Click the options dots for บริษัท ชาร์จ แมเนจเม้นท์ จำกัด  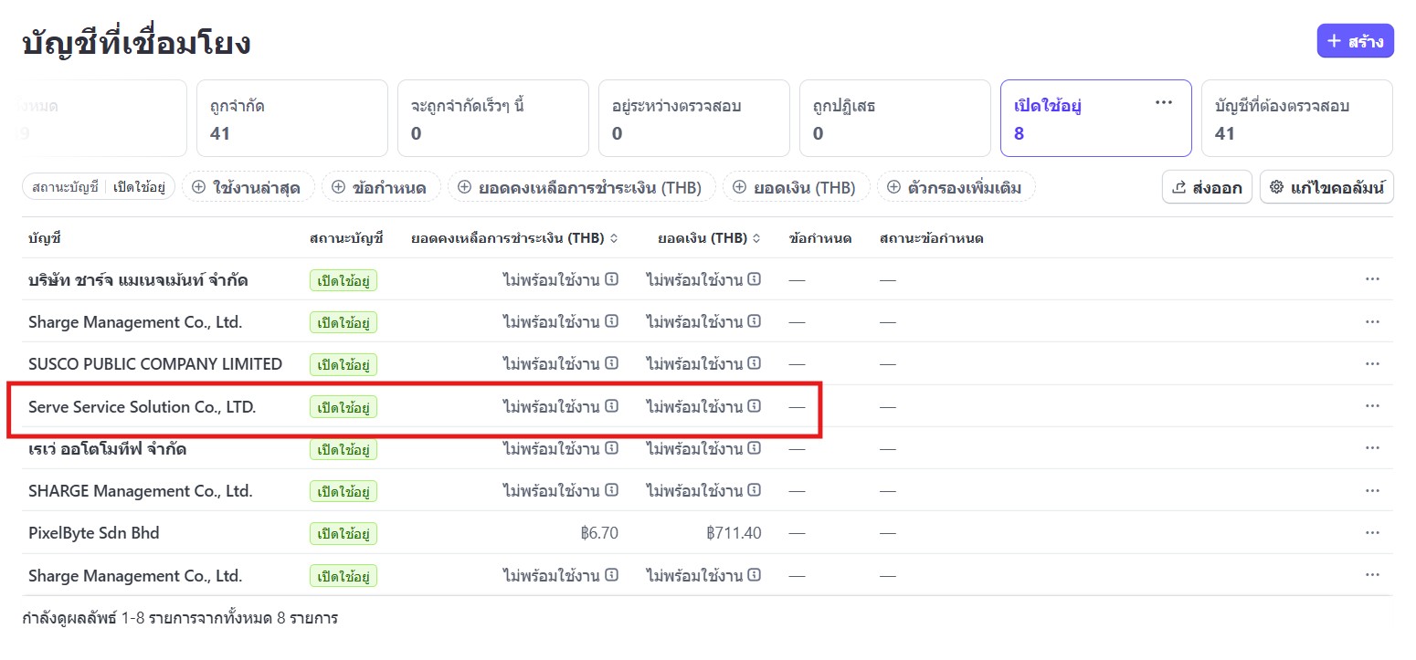[1371, 279]
